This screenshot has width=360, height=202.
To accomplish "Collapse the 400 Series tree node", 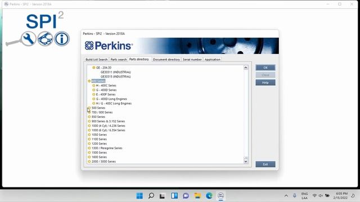I will 89,81.
